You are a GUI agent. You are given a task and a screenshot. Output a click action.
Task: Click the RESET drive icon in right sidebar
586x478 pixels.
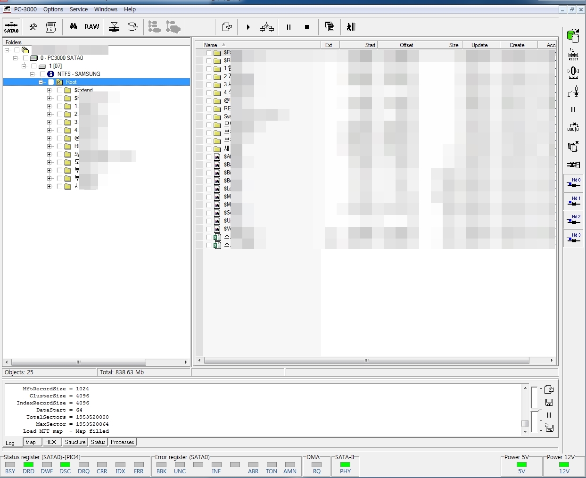pos(573,54)
